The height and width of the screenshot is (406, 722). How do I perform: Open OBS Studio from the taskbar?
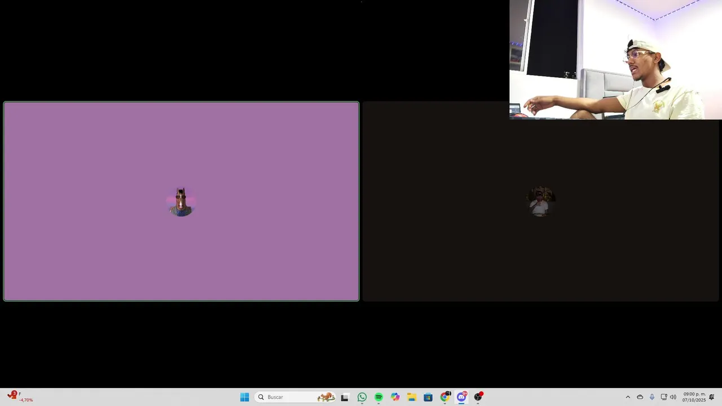[478, 397]
